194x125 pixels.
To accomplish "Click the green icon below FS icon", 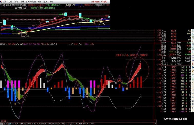I will click(193, 79).
